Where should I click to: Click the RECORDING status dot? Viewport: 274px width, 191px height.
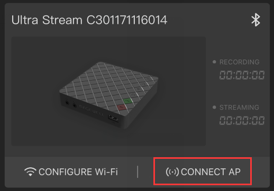tap(214, 62)
